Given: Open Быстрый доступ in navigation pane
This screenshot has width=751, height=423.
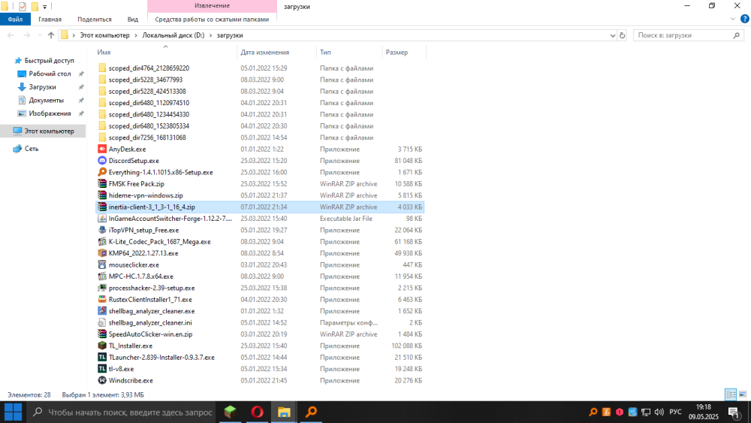Looking at the screenshot, I should coord(49,60).
